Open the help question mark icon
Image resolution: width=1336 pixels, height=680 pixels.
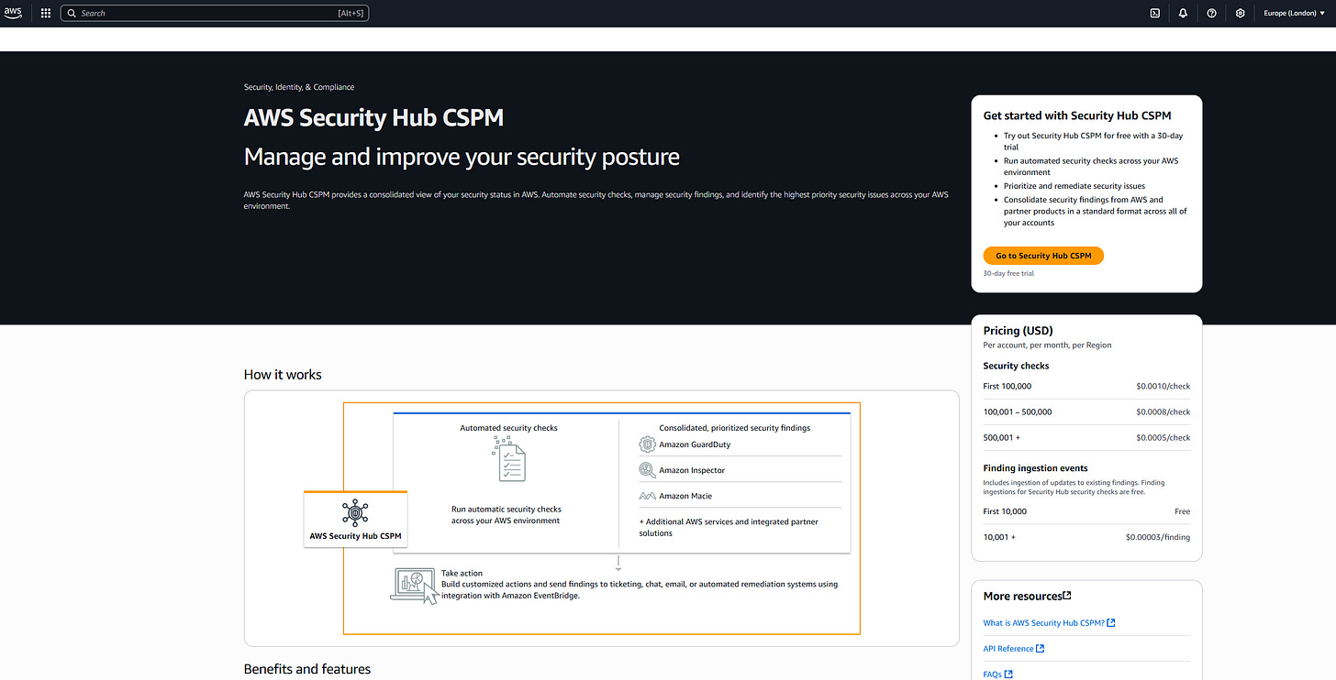pyautogui.click(x=1212, y=13)
